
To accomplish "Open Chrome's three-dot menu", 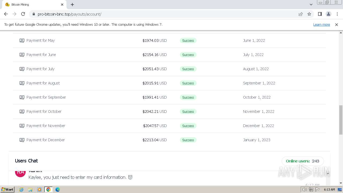I will coord(337,14).
